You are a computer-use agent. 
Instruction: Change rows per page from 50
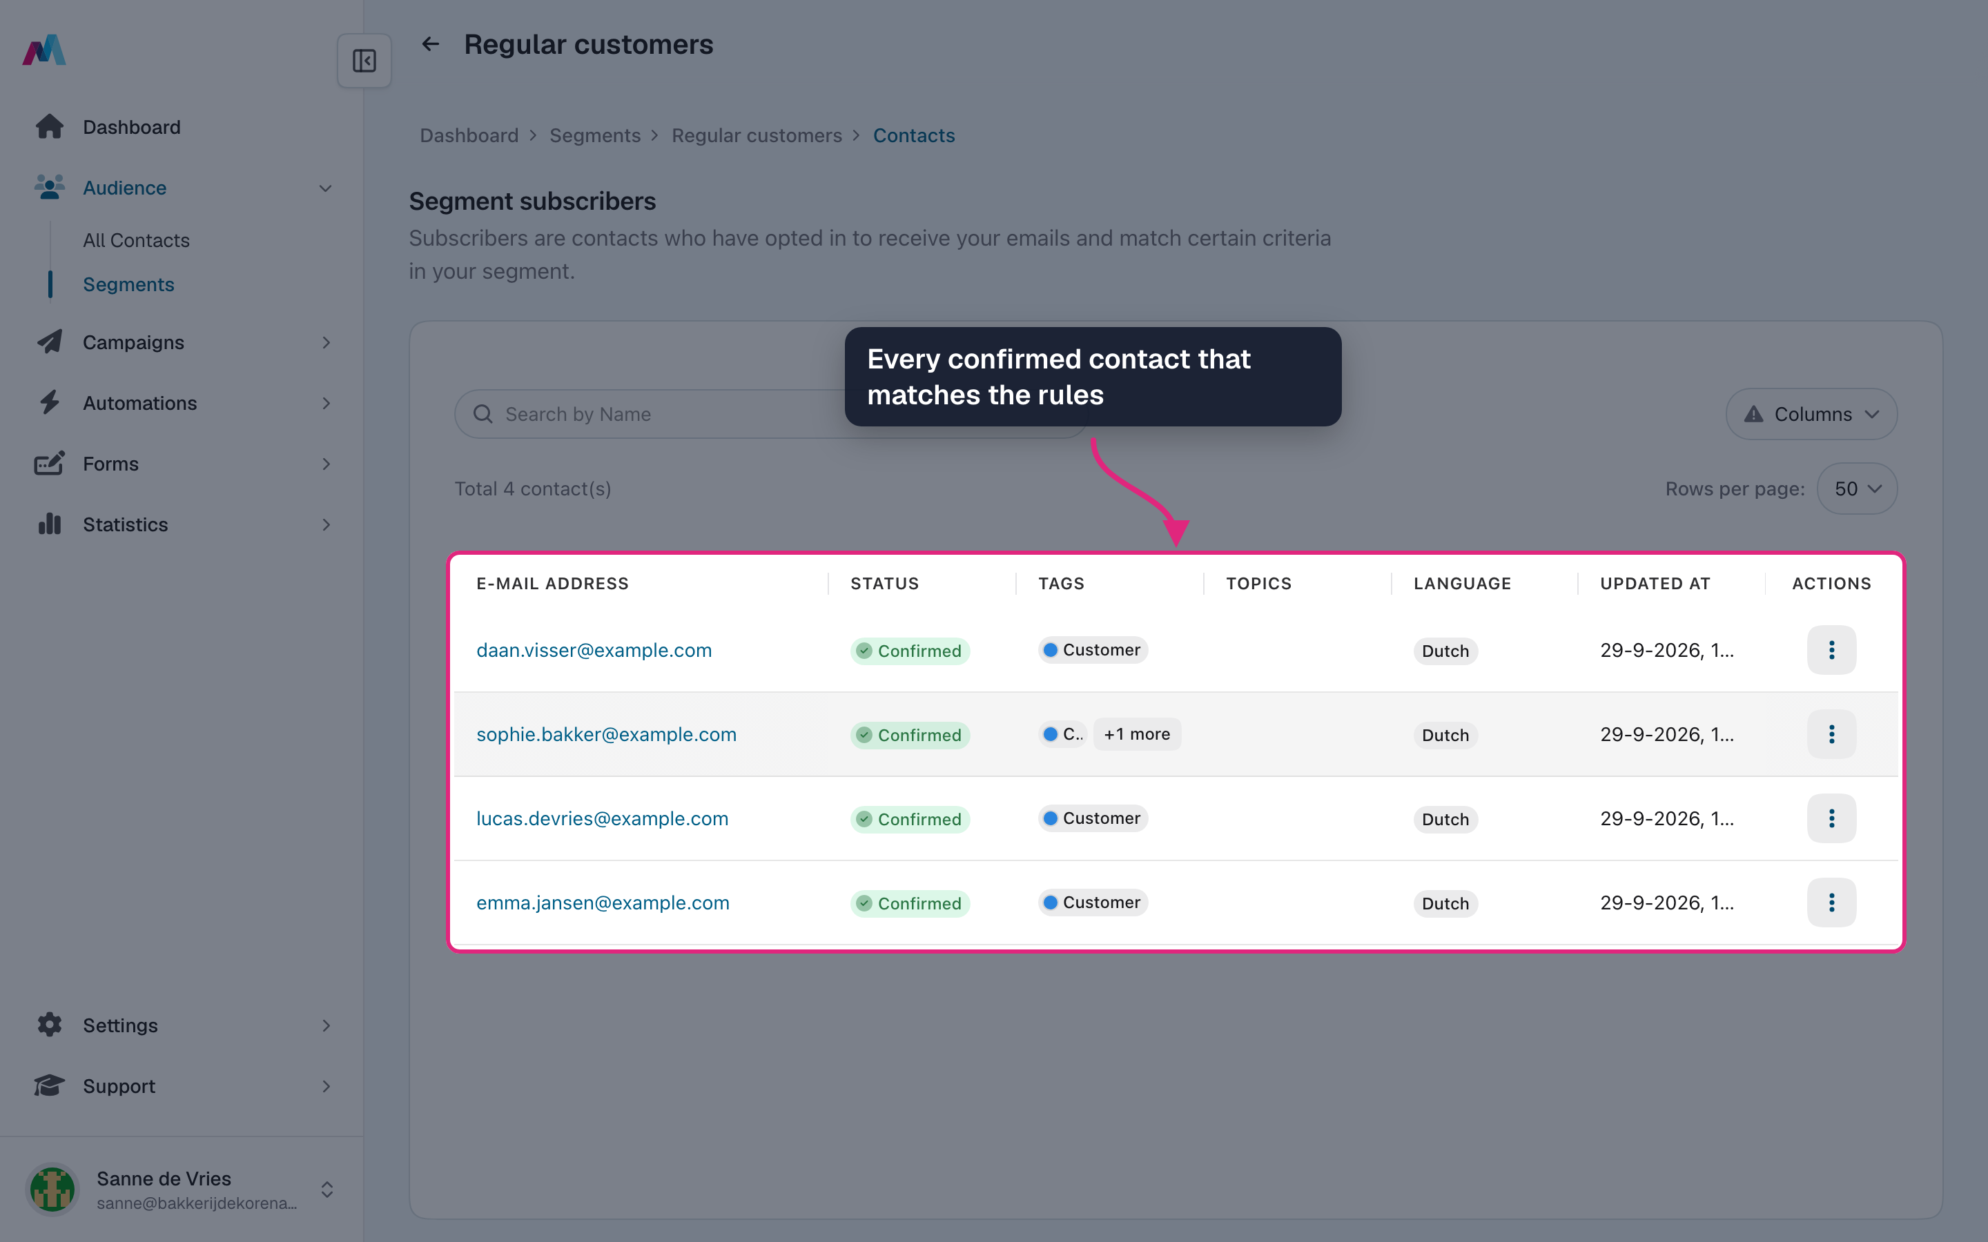1858,489
